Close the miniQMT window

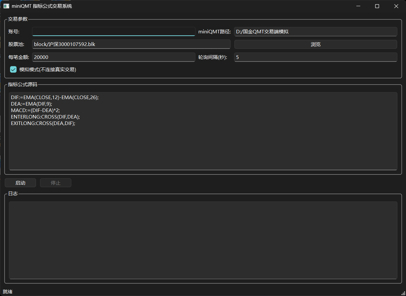tap(396, 6)
